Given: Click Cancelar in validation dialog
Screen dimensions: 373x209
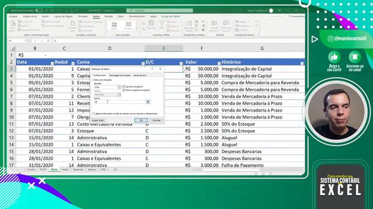Looking at the screenshot, I should [x=156, y=120].
